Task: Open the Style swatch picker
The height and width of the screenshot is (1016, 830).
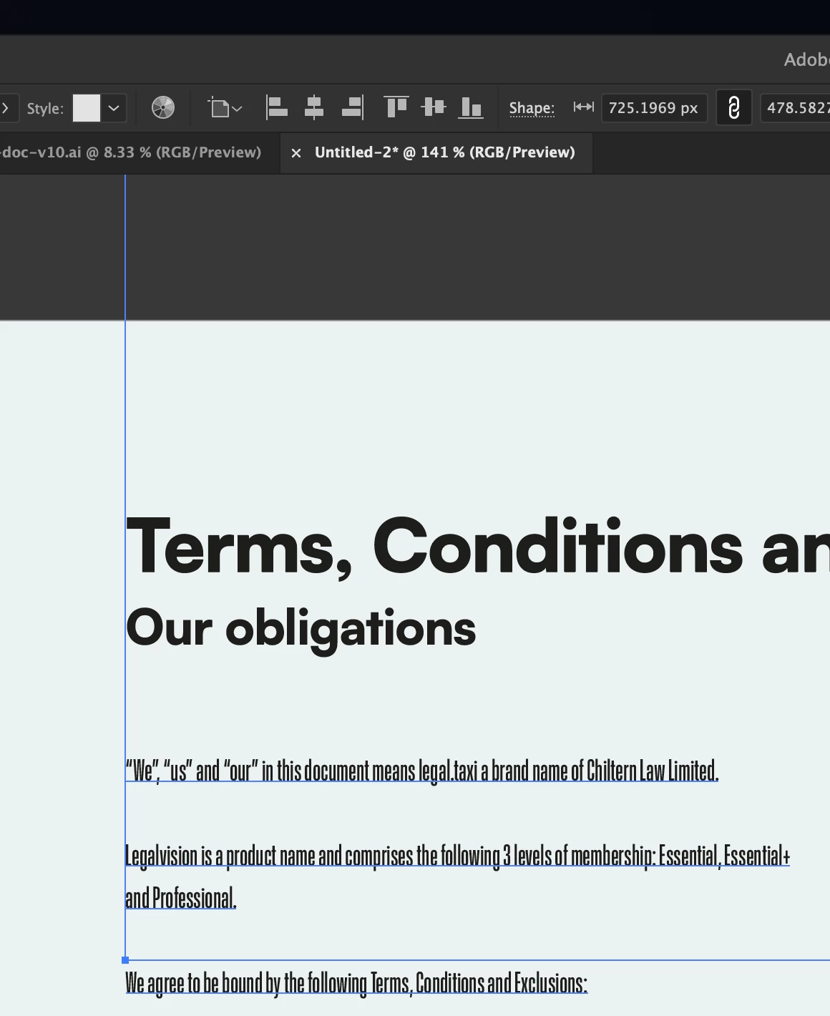Action: pos(87,108)
